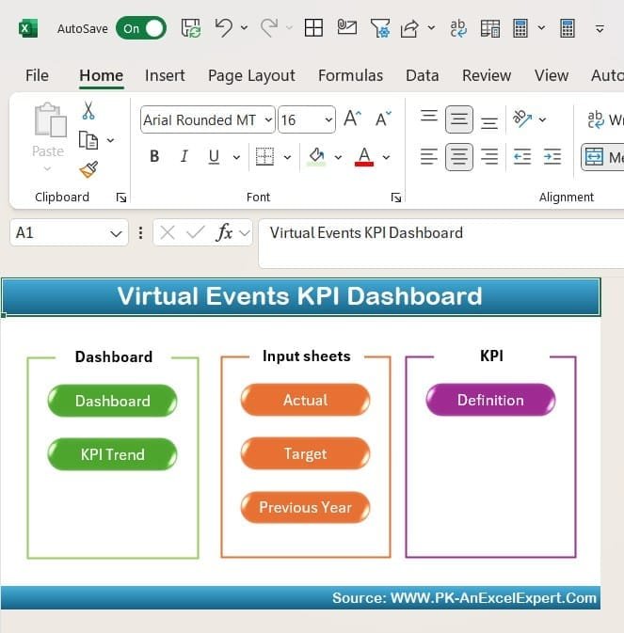Toggle Top Align
Screen dimensions: 624x633
[429, 117]
